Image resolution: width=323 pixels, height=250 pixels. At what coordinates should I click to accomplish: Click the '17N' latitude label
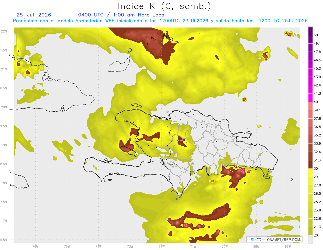pyautogui.click(x=4, y=221)
